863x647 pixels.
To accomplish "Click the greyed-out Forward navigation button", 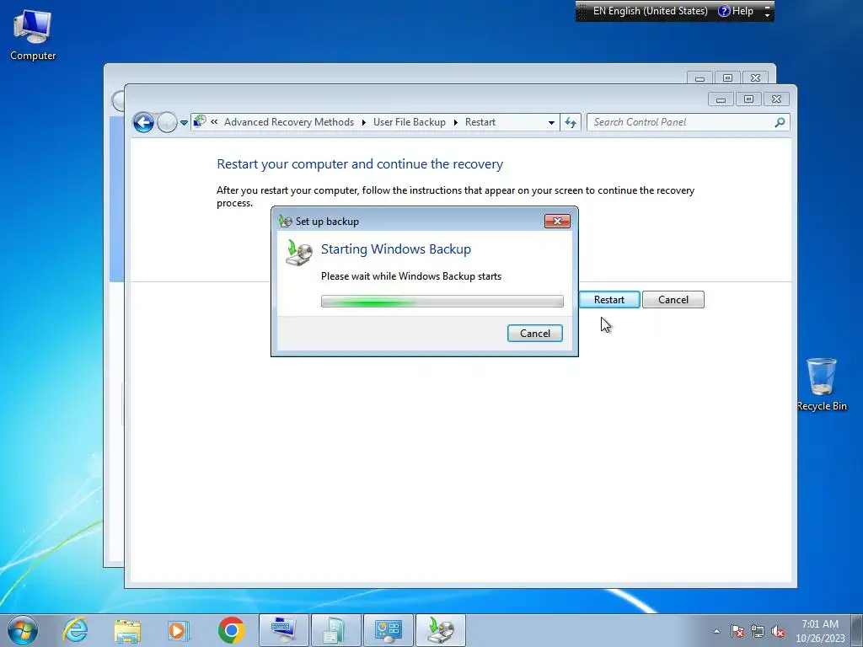I will (x=167, y=122).
